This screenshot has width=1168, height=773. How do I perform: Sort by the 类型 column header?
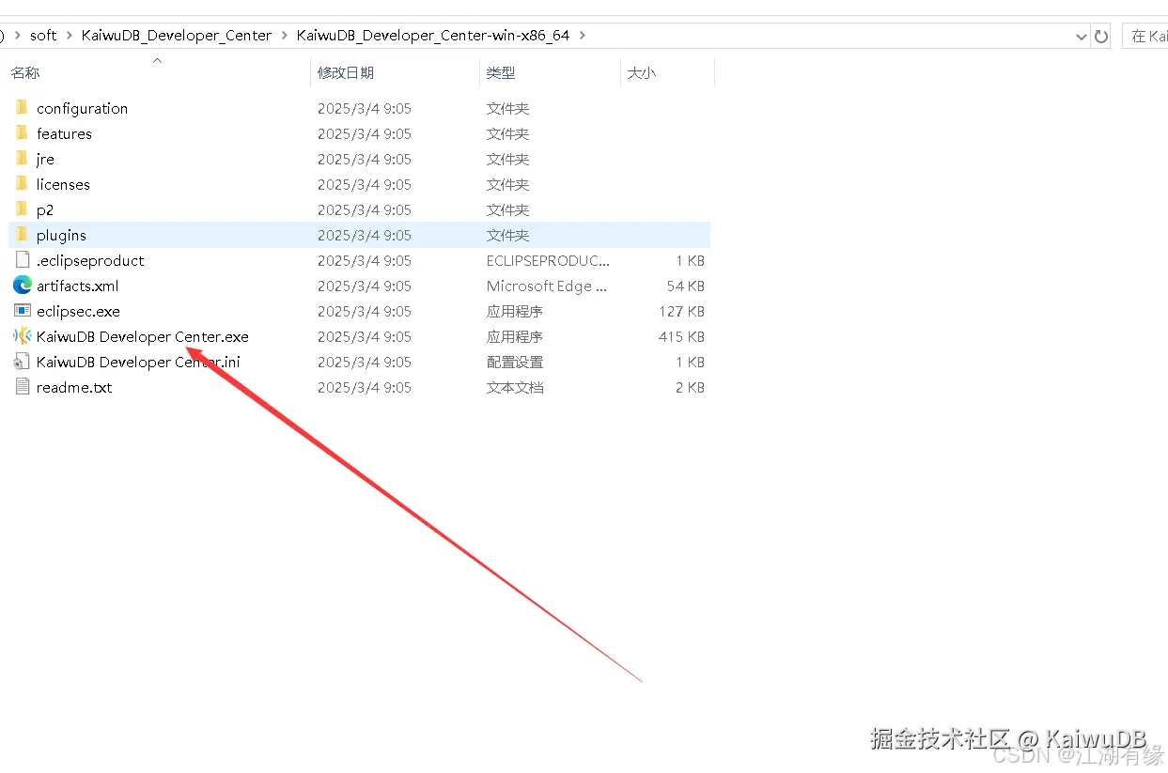coord(500,72)
